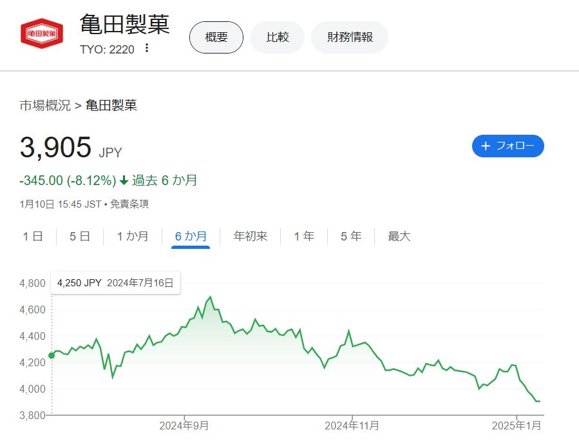Click the 4,400 y-axis label
Viewport: 579px width, 441px height.
tap(32, 337)
